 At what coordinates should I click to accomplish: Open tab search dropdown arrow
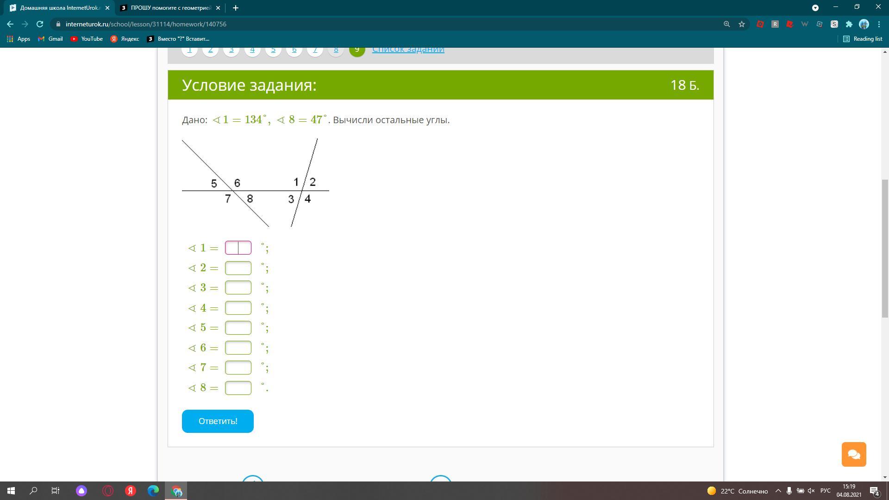click(x=815, y=8)
